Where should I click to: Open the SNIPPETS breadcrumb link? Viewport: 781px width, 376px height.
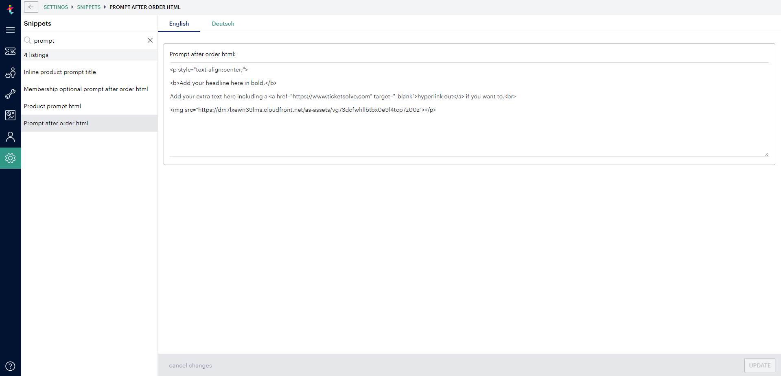coord(89,7)
